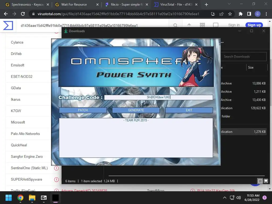Click VirusTotal notifications chat icon
This screenshot has height=204, width=272.
[x=216, y=25]
